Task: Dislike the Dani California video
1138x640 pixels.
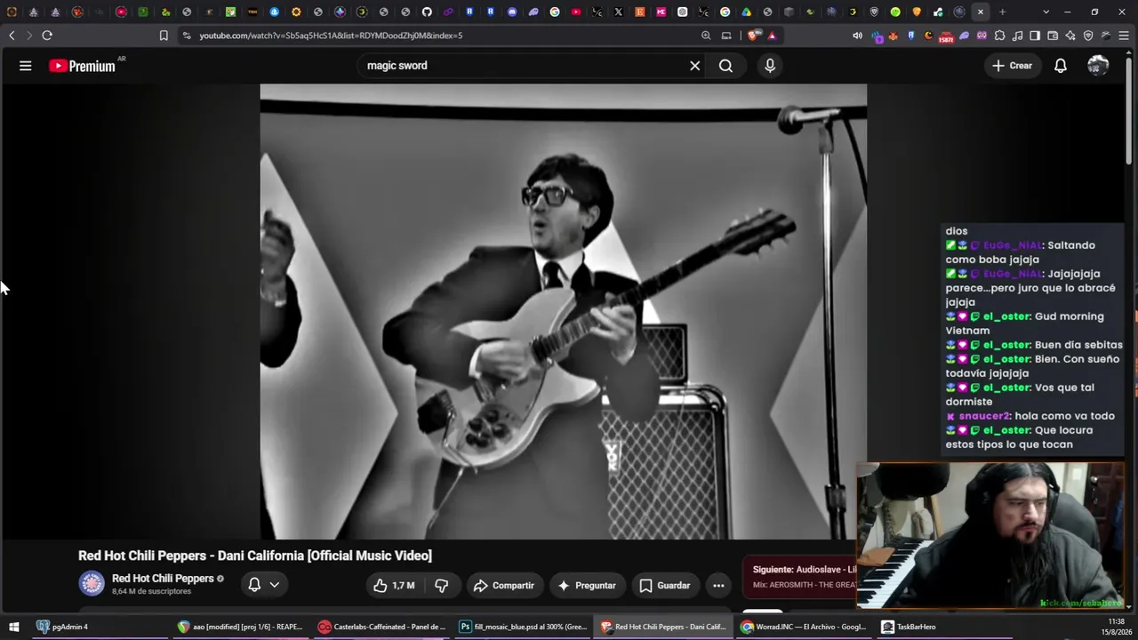Action: (441, 585)
